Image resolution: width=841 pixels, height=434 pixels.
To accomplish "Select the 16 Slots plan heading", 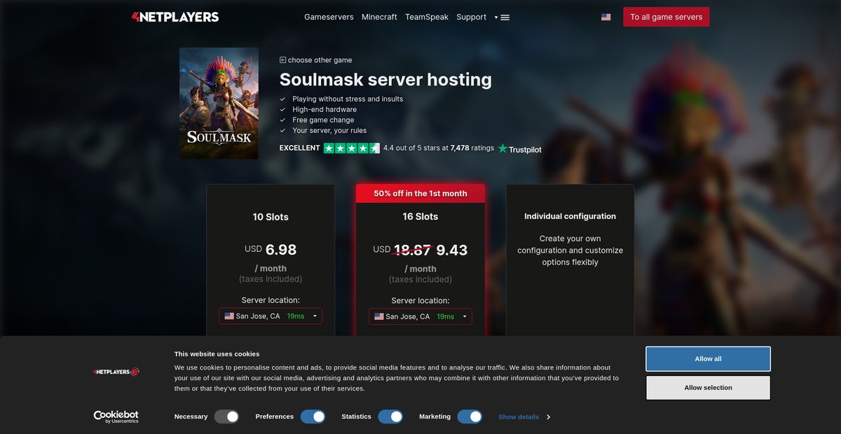I will [420, 217].
